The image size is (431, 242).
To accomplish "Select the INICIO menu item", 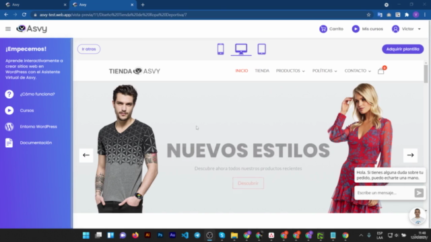I will coord(242,71).
